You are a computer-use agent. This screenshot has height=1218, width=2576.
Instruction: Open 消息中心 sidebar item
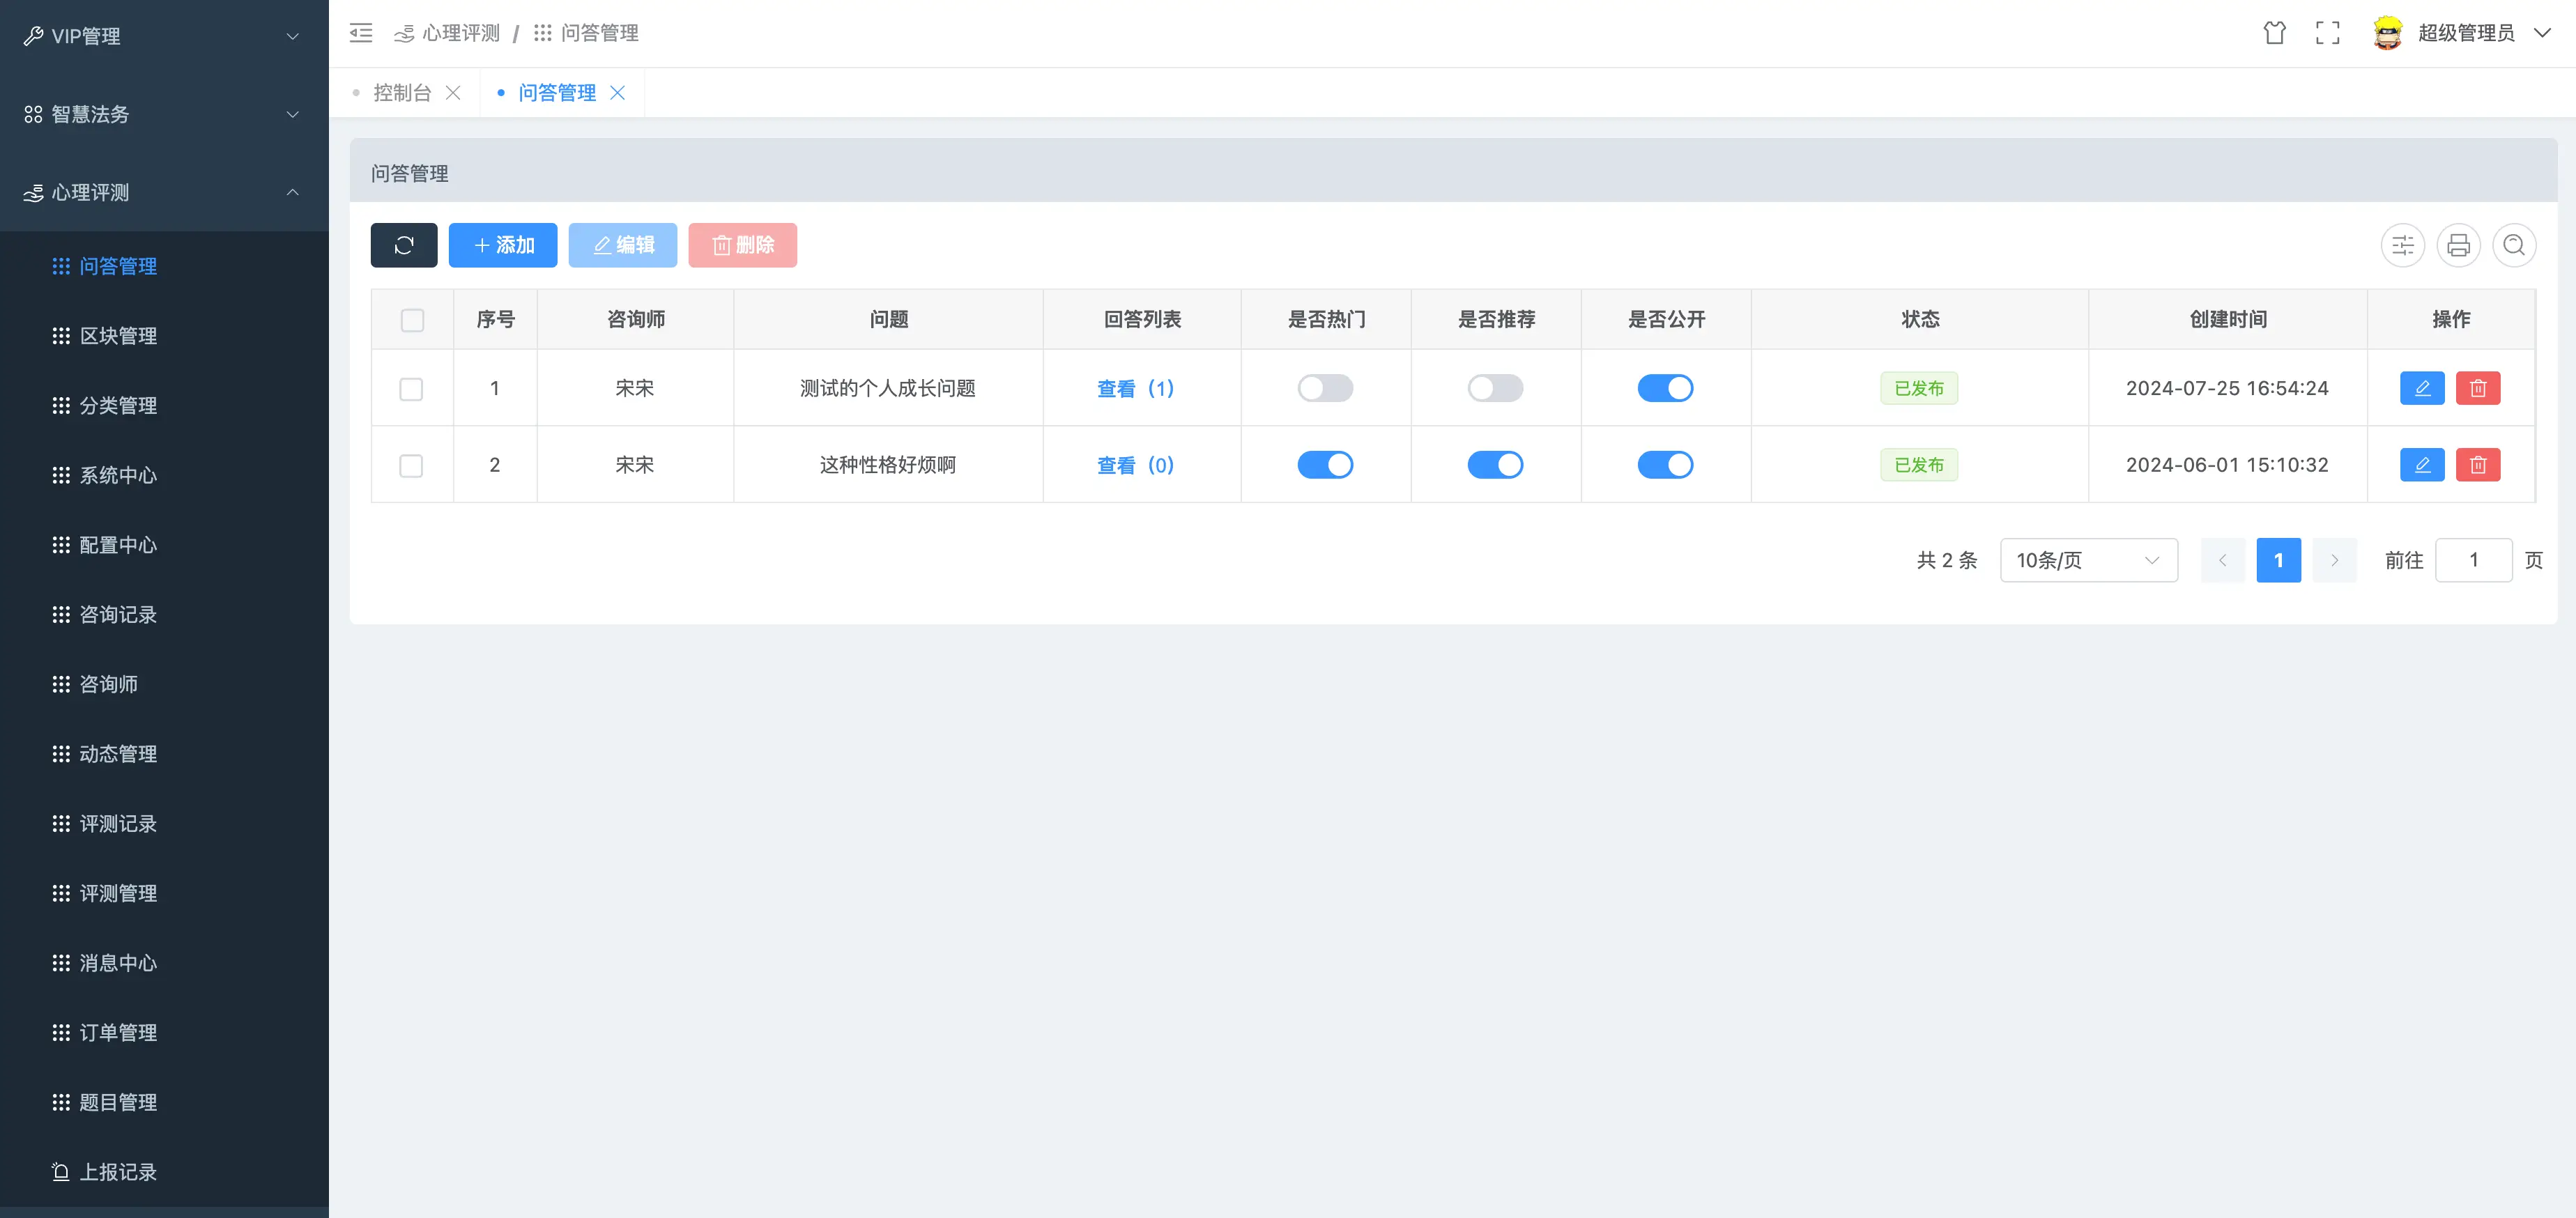[164, 963]
